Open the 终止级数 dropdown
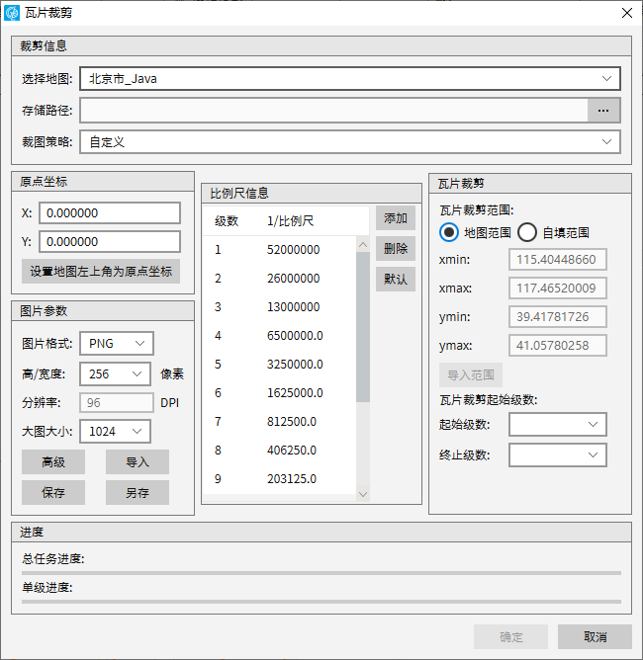This screenshot has width=643, height=660. tap(557, 454)
